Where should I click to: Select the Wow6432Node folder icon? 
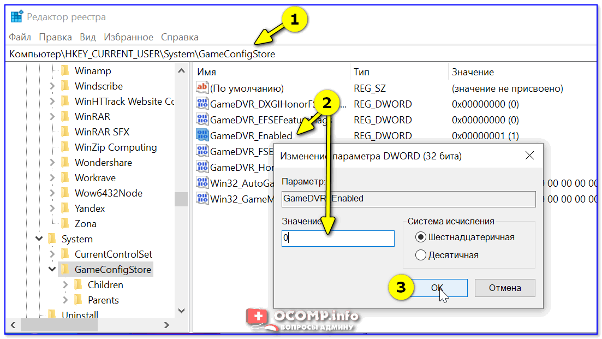[x=65, y=193]
